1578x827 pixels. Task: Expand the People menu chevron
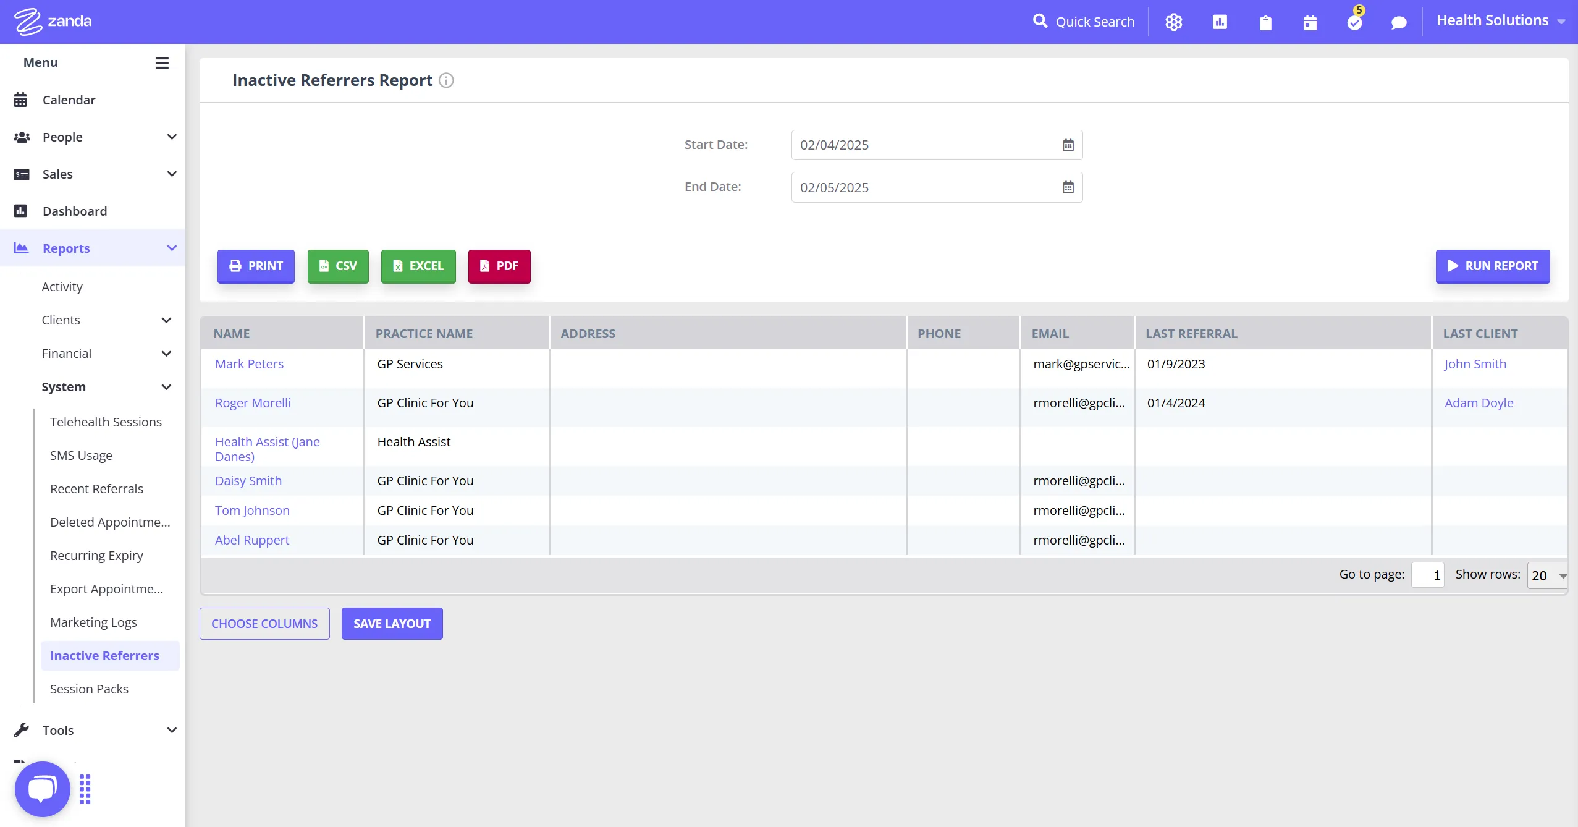[172, 137]
